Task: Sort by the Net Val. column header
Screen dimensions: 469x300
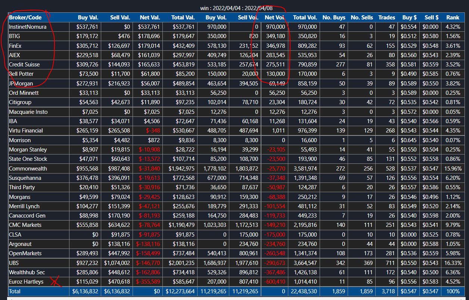Action: pos(150,17)
